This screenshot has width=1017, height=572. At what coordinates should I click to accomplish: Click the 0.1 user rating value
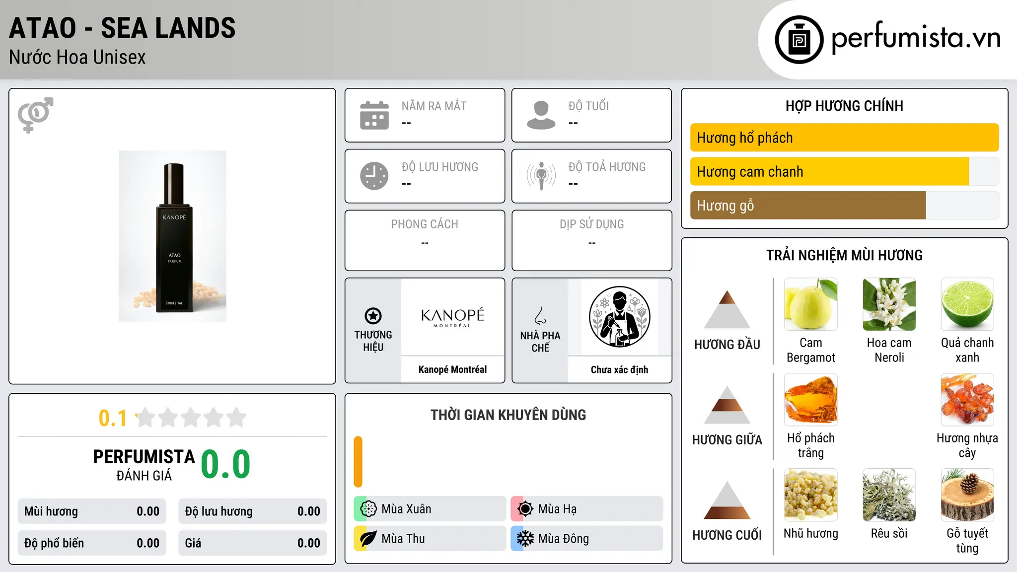coord(113,418)
